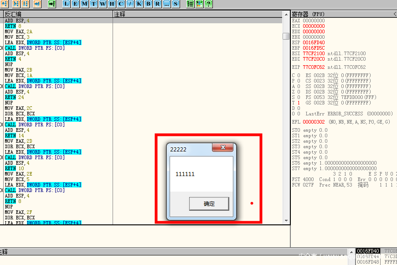Toggle the Z flag value in registers

tap(299, 92)
